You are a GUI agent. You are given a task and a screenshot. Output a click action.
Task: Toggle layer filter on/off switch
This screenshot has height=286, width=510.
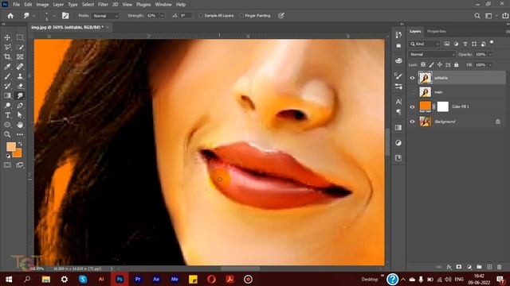pyautogui.click(x=492, y=42)
